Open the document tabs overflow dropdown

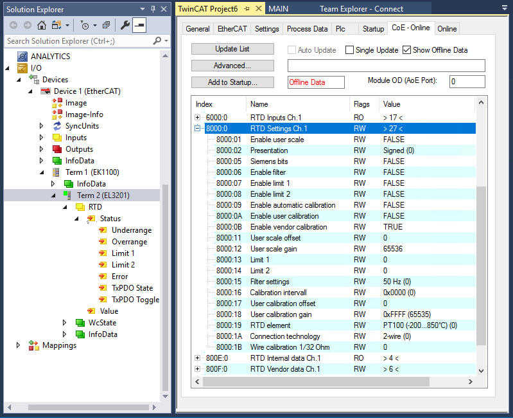point(505,8)
